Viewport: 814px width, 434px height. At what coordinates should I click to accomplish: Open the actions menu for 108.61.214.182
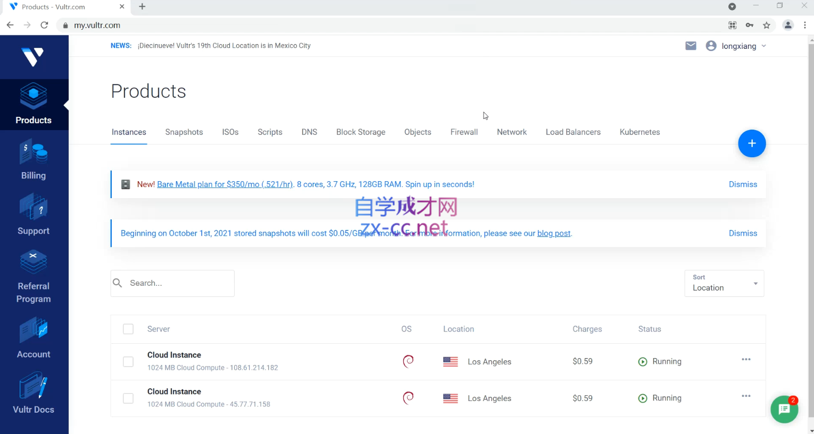[x=746, y=360]
